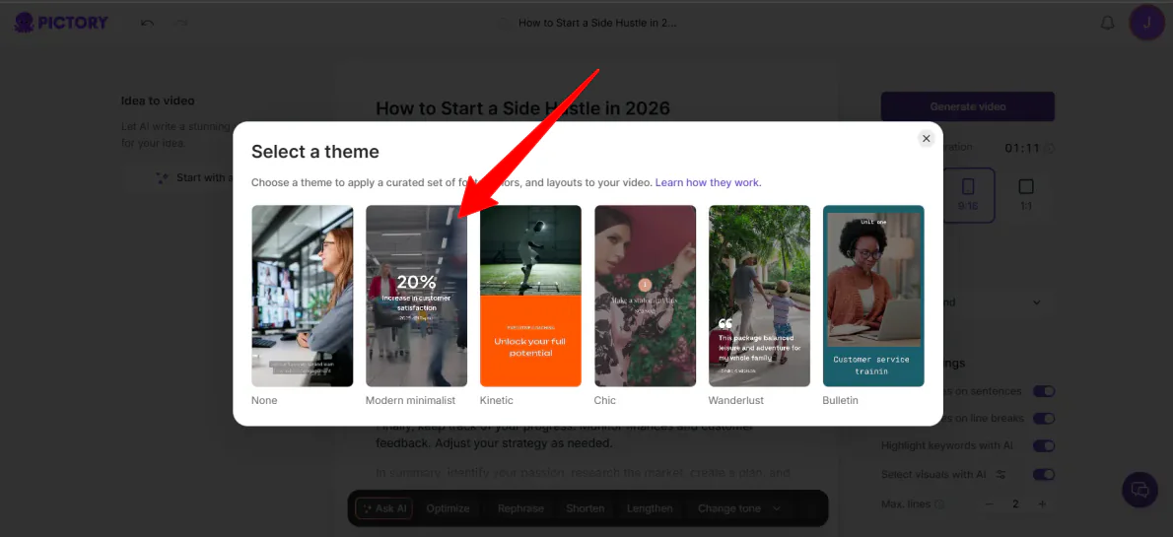The width and height of the screenshot is (1173, 537).
Task: Open the chat support bubble
Action: pos(1139,490)
